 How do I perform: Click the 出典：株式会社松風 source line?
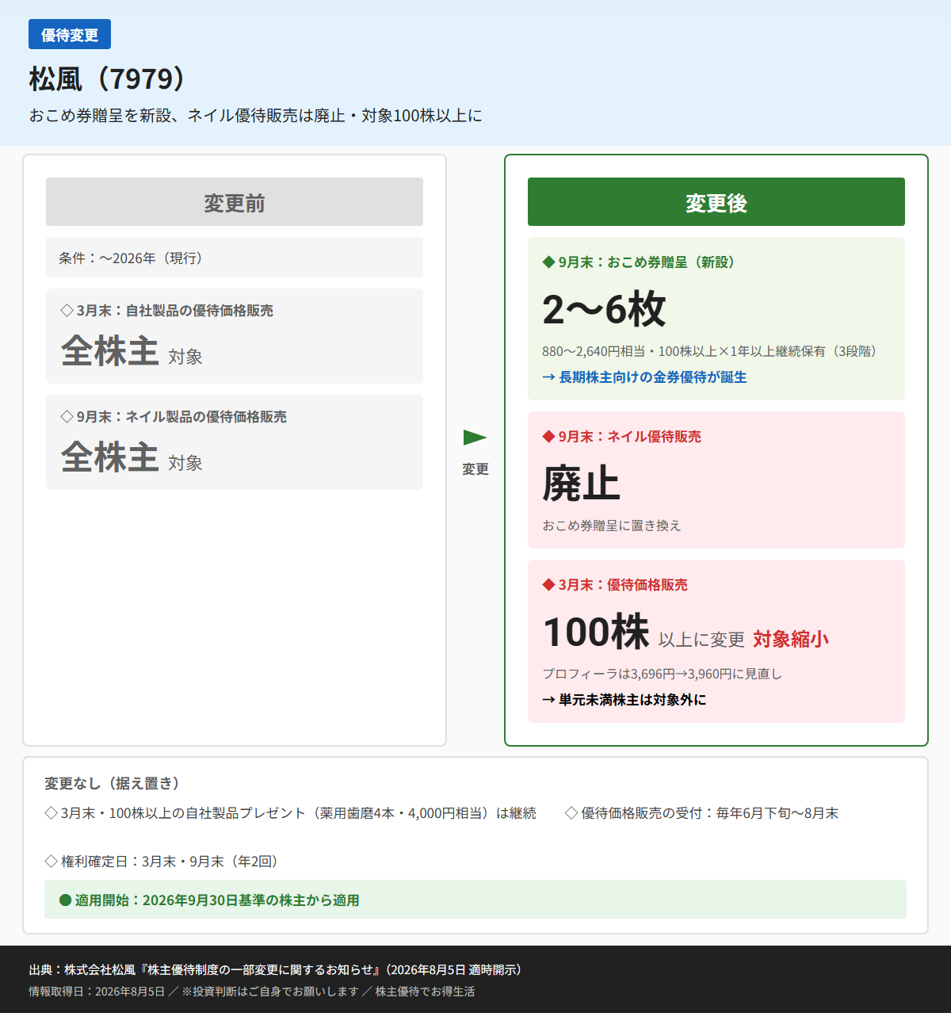pyautogui.click(x=275, y=970)
